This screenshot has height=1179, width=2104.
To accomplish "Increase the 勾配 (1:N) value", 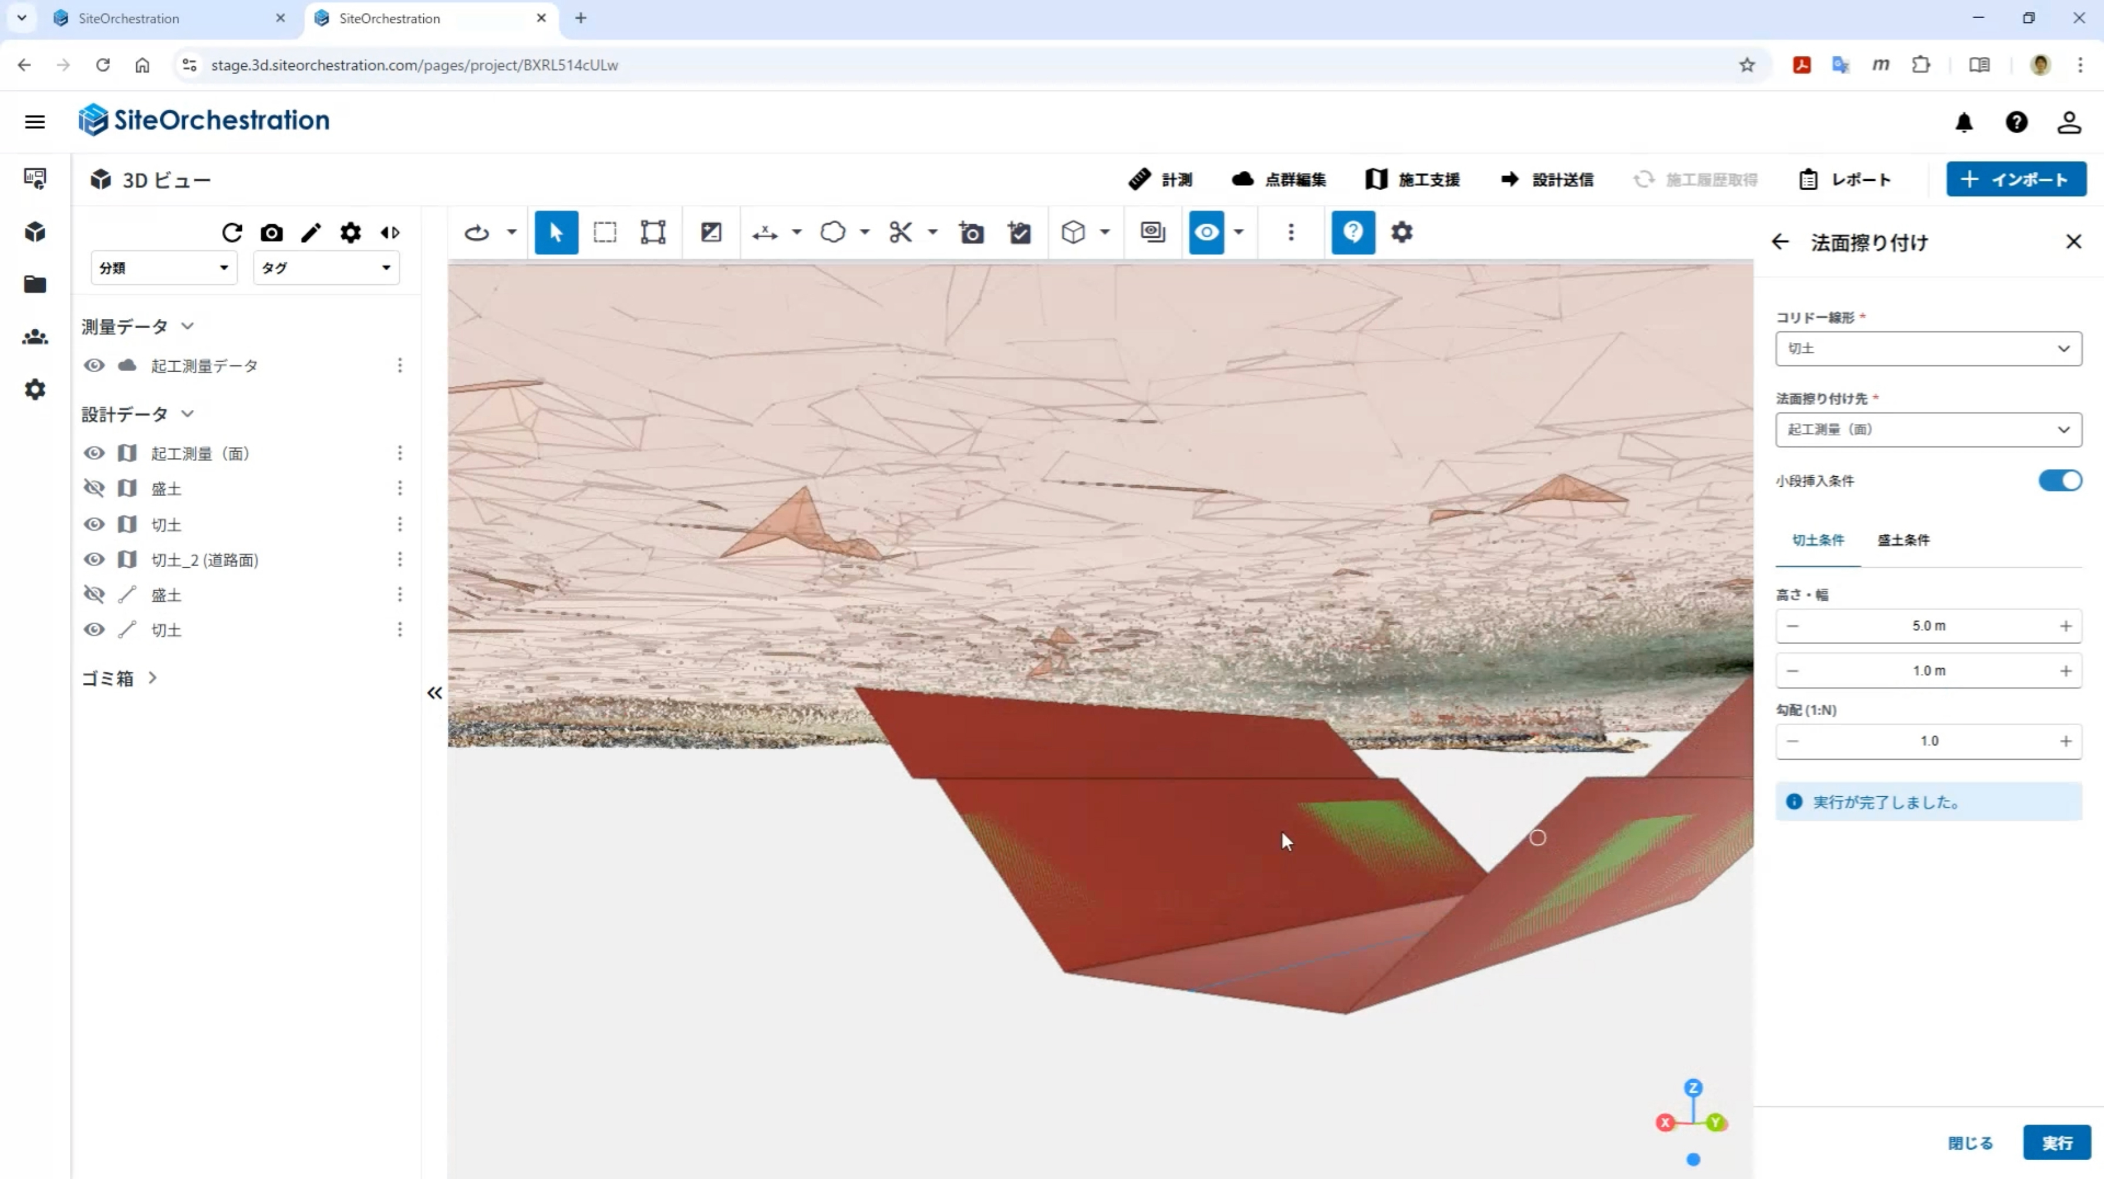I will [2066, 741].
